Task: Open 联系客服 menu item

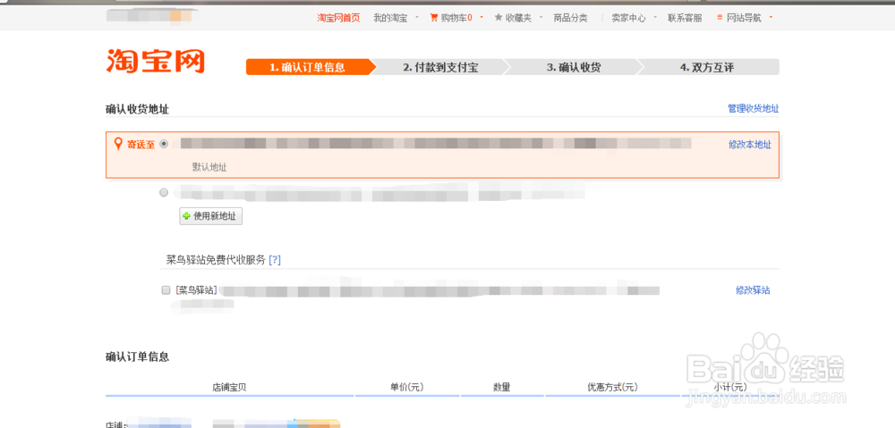Action: (685, 18)
